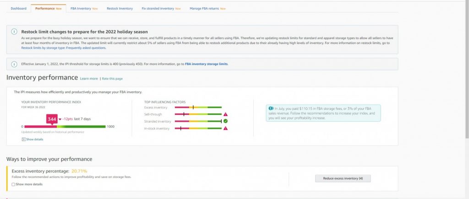The image size is (469, 199).
Task: Click Reduce excess inventory (4) button
Action: [343, 178]
